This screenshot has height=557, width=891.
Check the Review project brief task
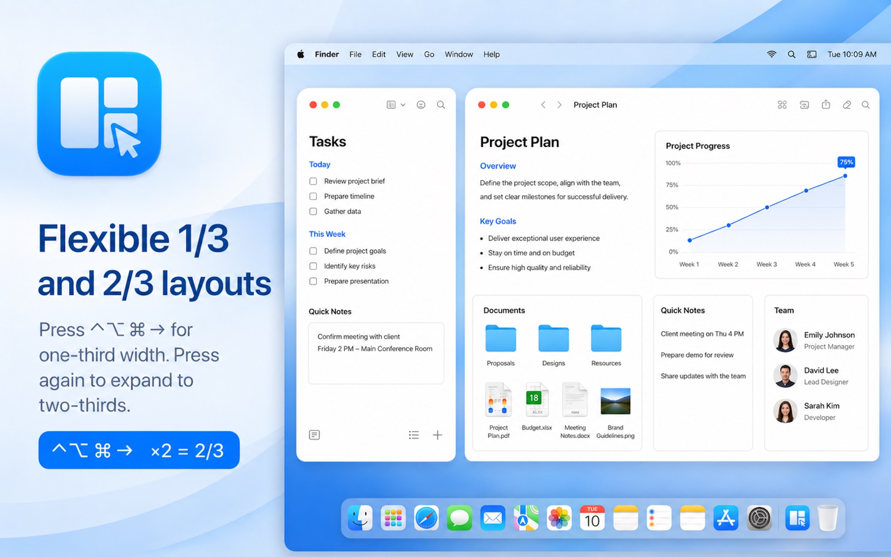[313, 181]
